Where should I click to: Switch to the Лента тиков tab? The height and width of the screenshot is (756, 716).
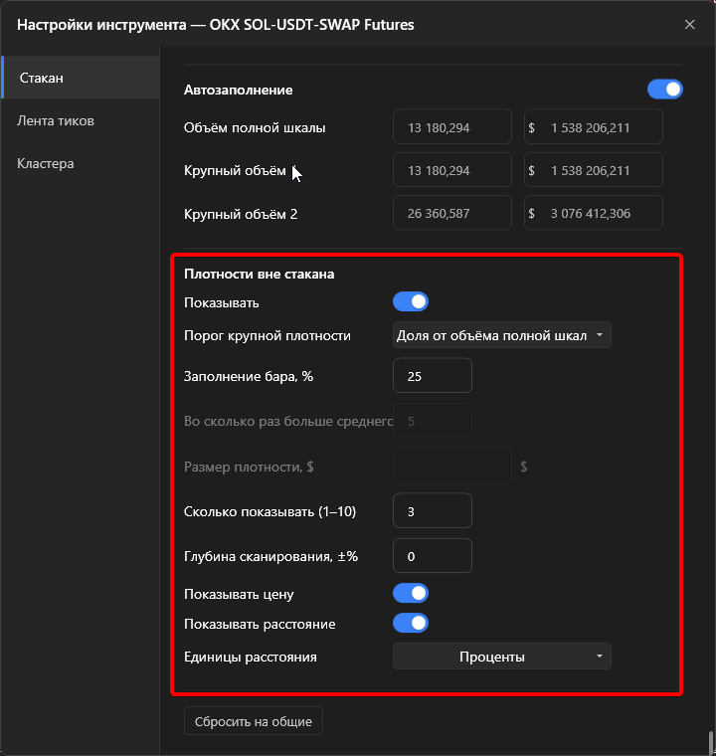tap(81, 120)
